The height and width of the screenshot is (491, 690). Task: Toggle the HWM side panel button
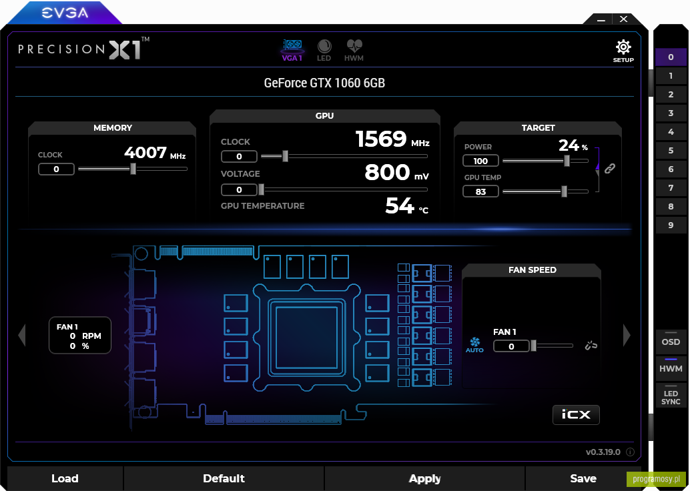click(x=671, y=368)
